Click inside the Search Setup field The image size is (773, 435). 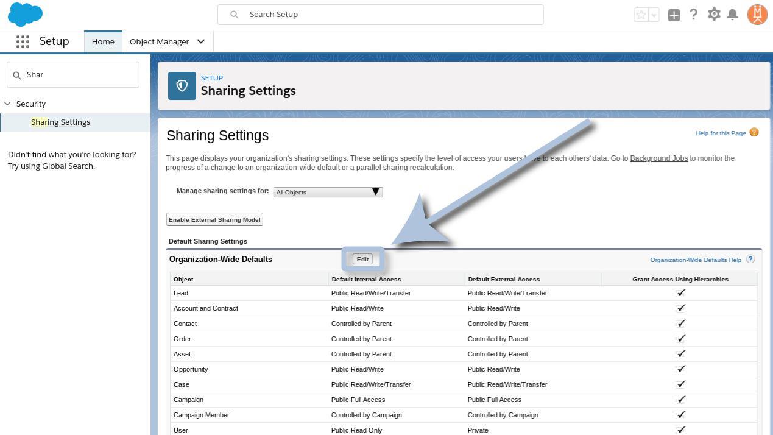click(390, 15)
